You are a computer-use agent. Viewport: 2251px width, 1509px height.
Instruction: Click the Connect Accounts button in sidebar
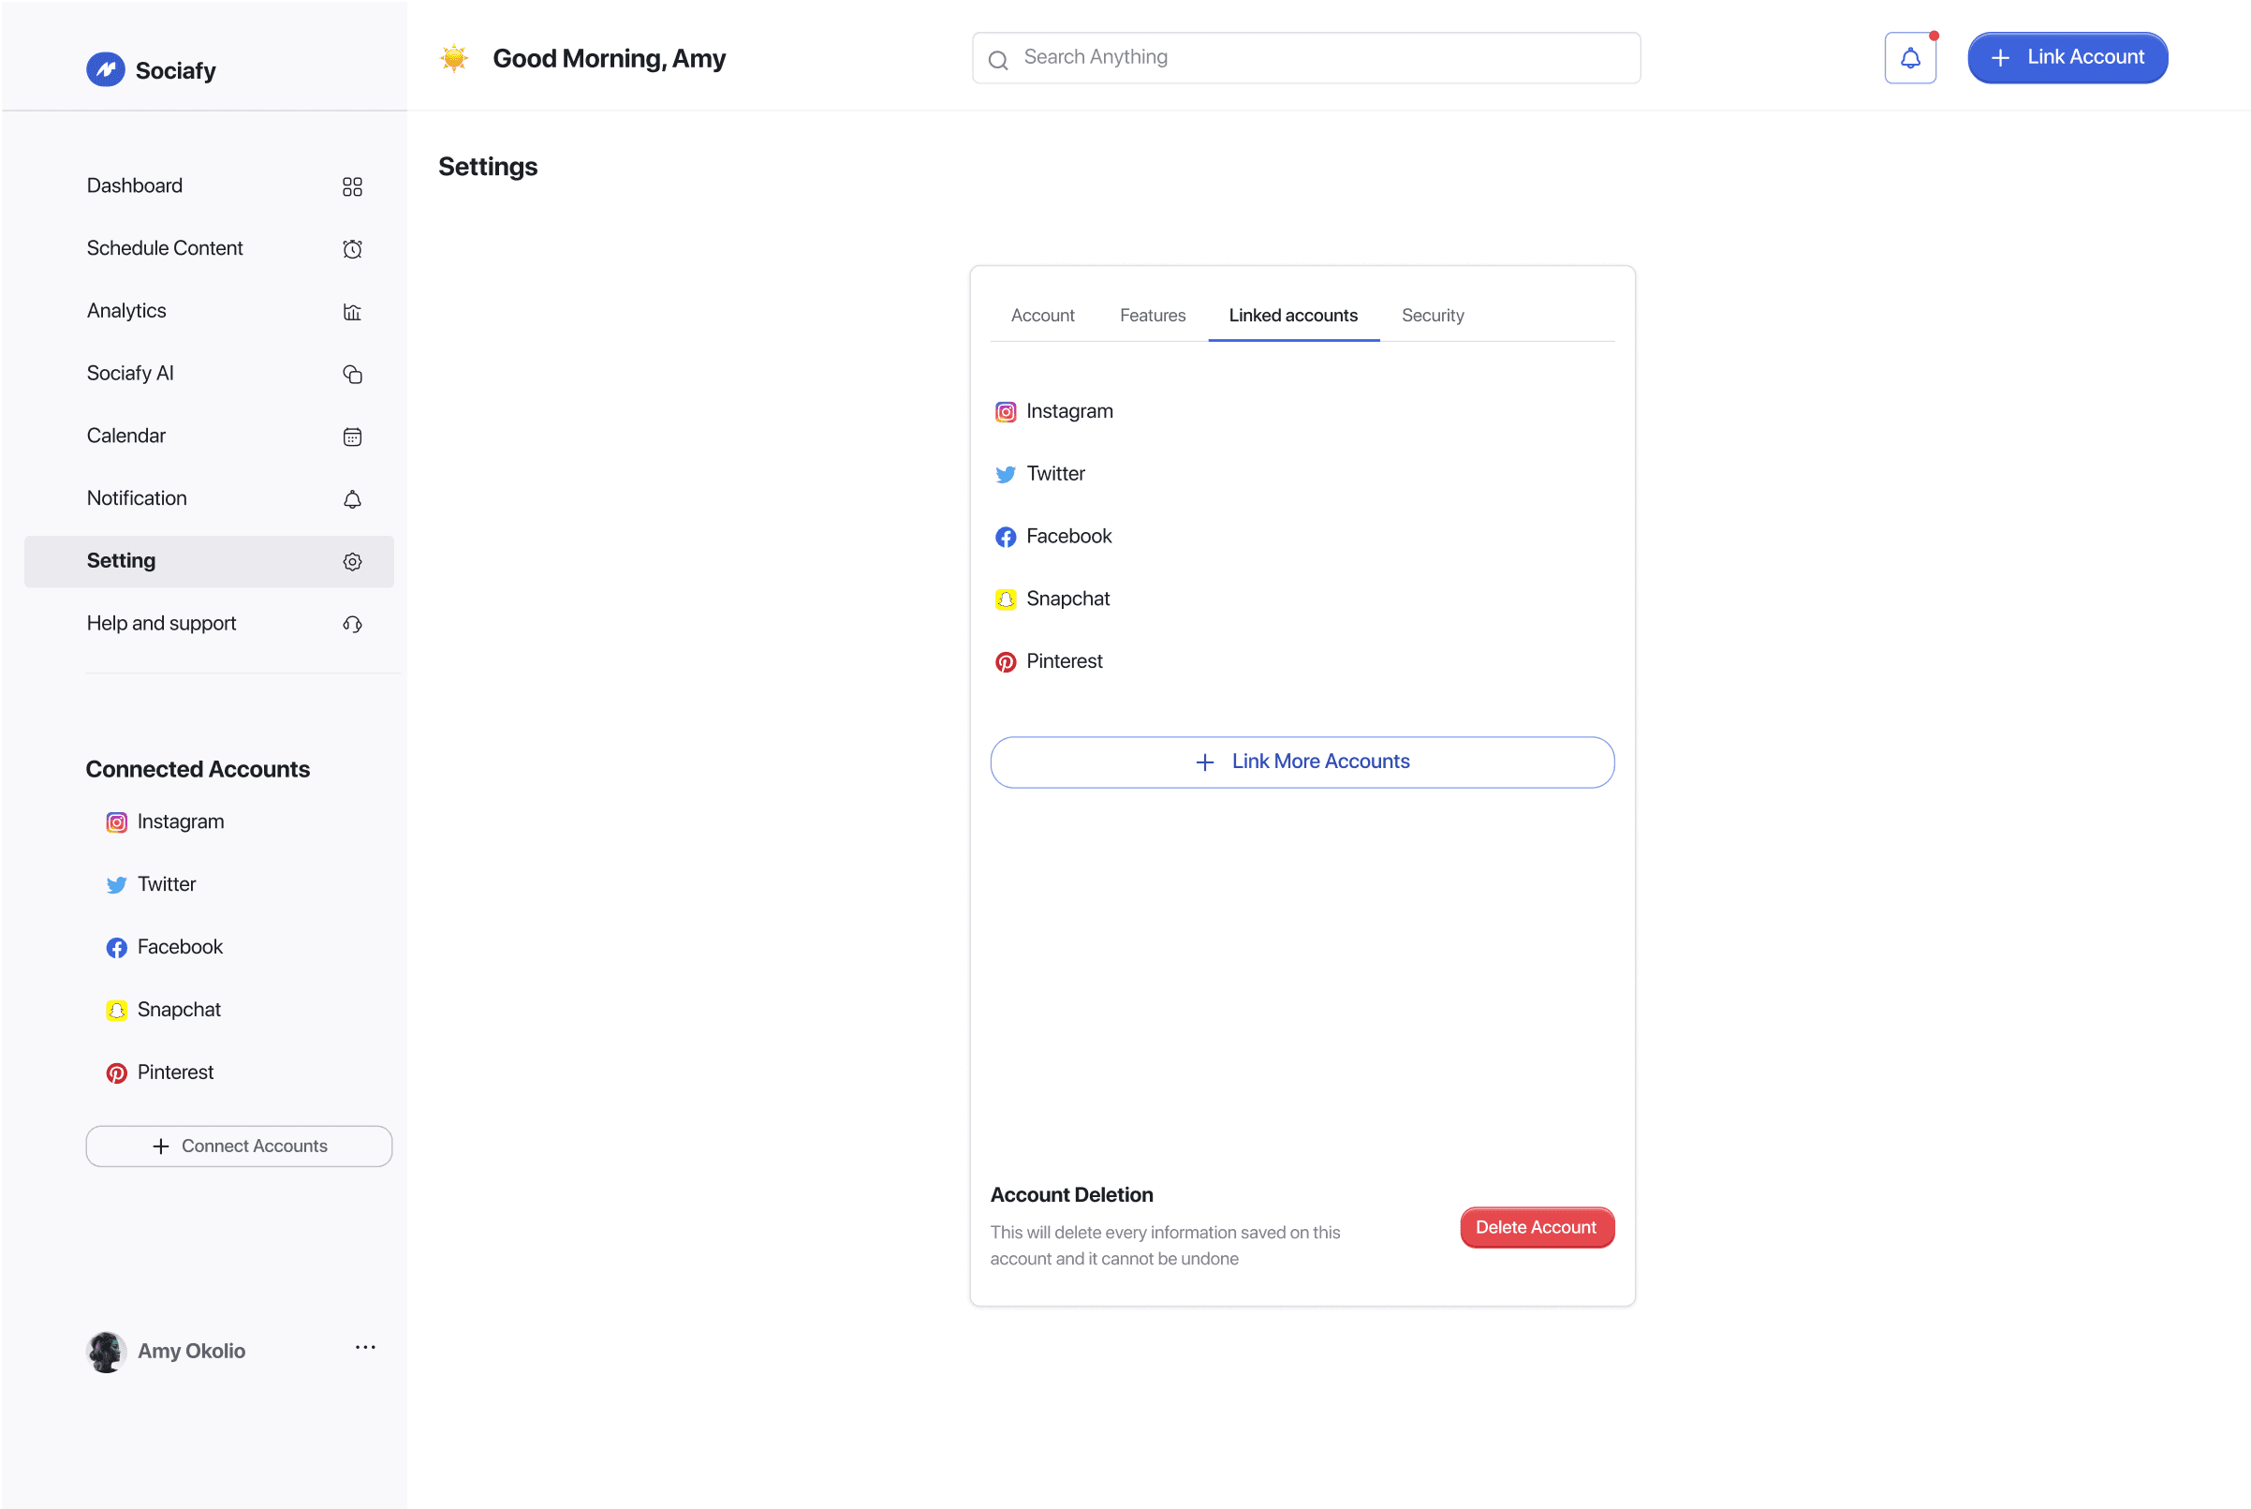tap(239, 1147)
